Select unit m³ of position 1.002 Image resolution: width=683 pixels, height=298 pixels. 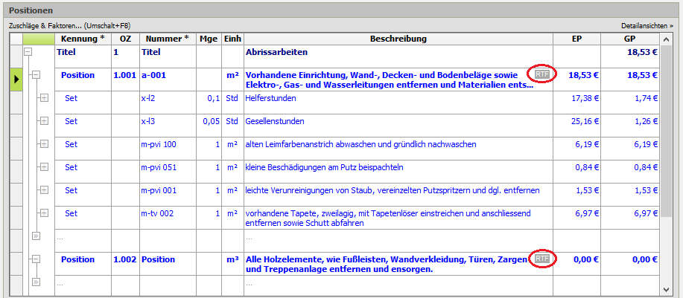[x=232, y=264]
